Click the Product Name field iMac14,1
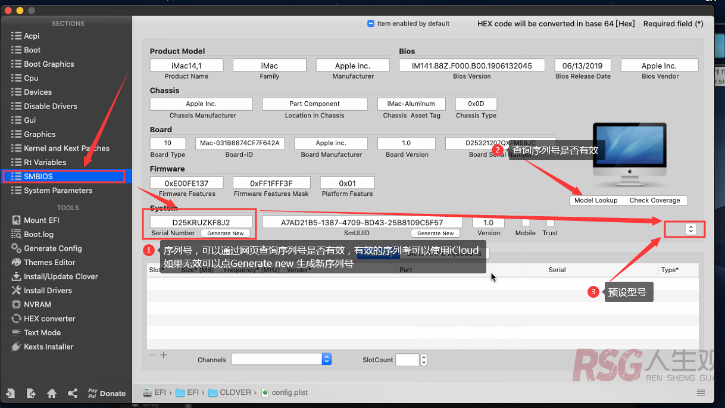 pos(186,66)
